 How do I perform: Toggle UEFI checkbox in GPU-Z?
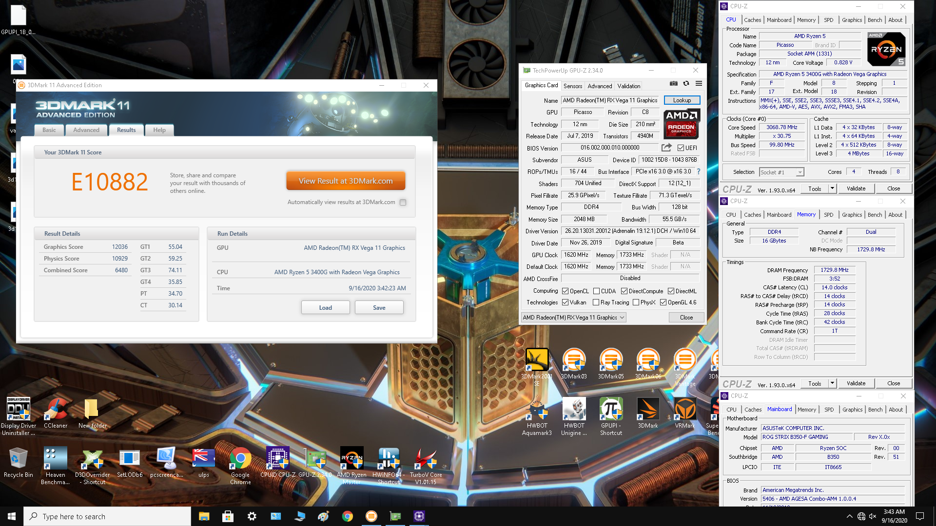tap(681, 148)
